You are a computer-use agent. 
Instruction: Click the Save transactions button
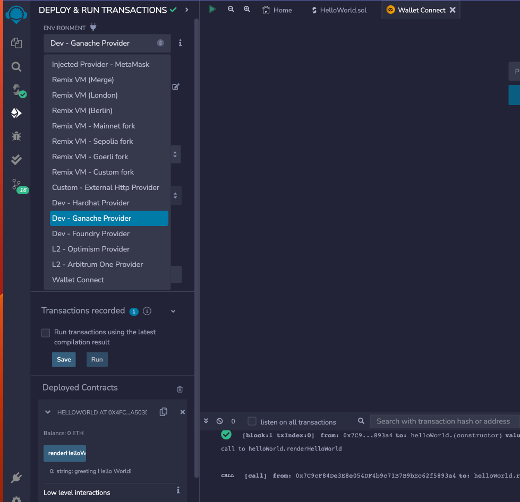(64, 359)
